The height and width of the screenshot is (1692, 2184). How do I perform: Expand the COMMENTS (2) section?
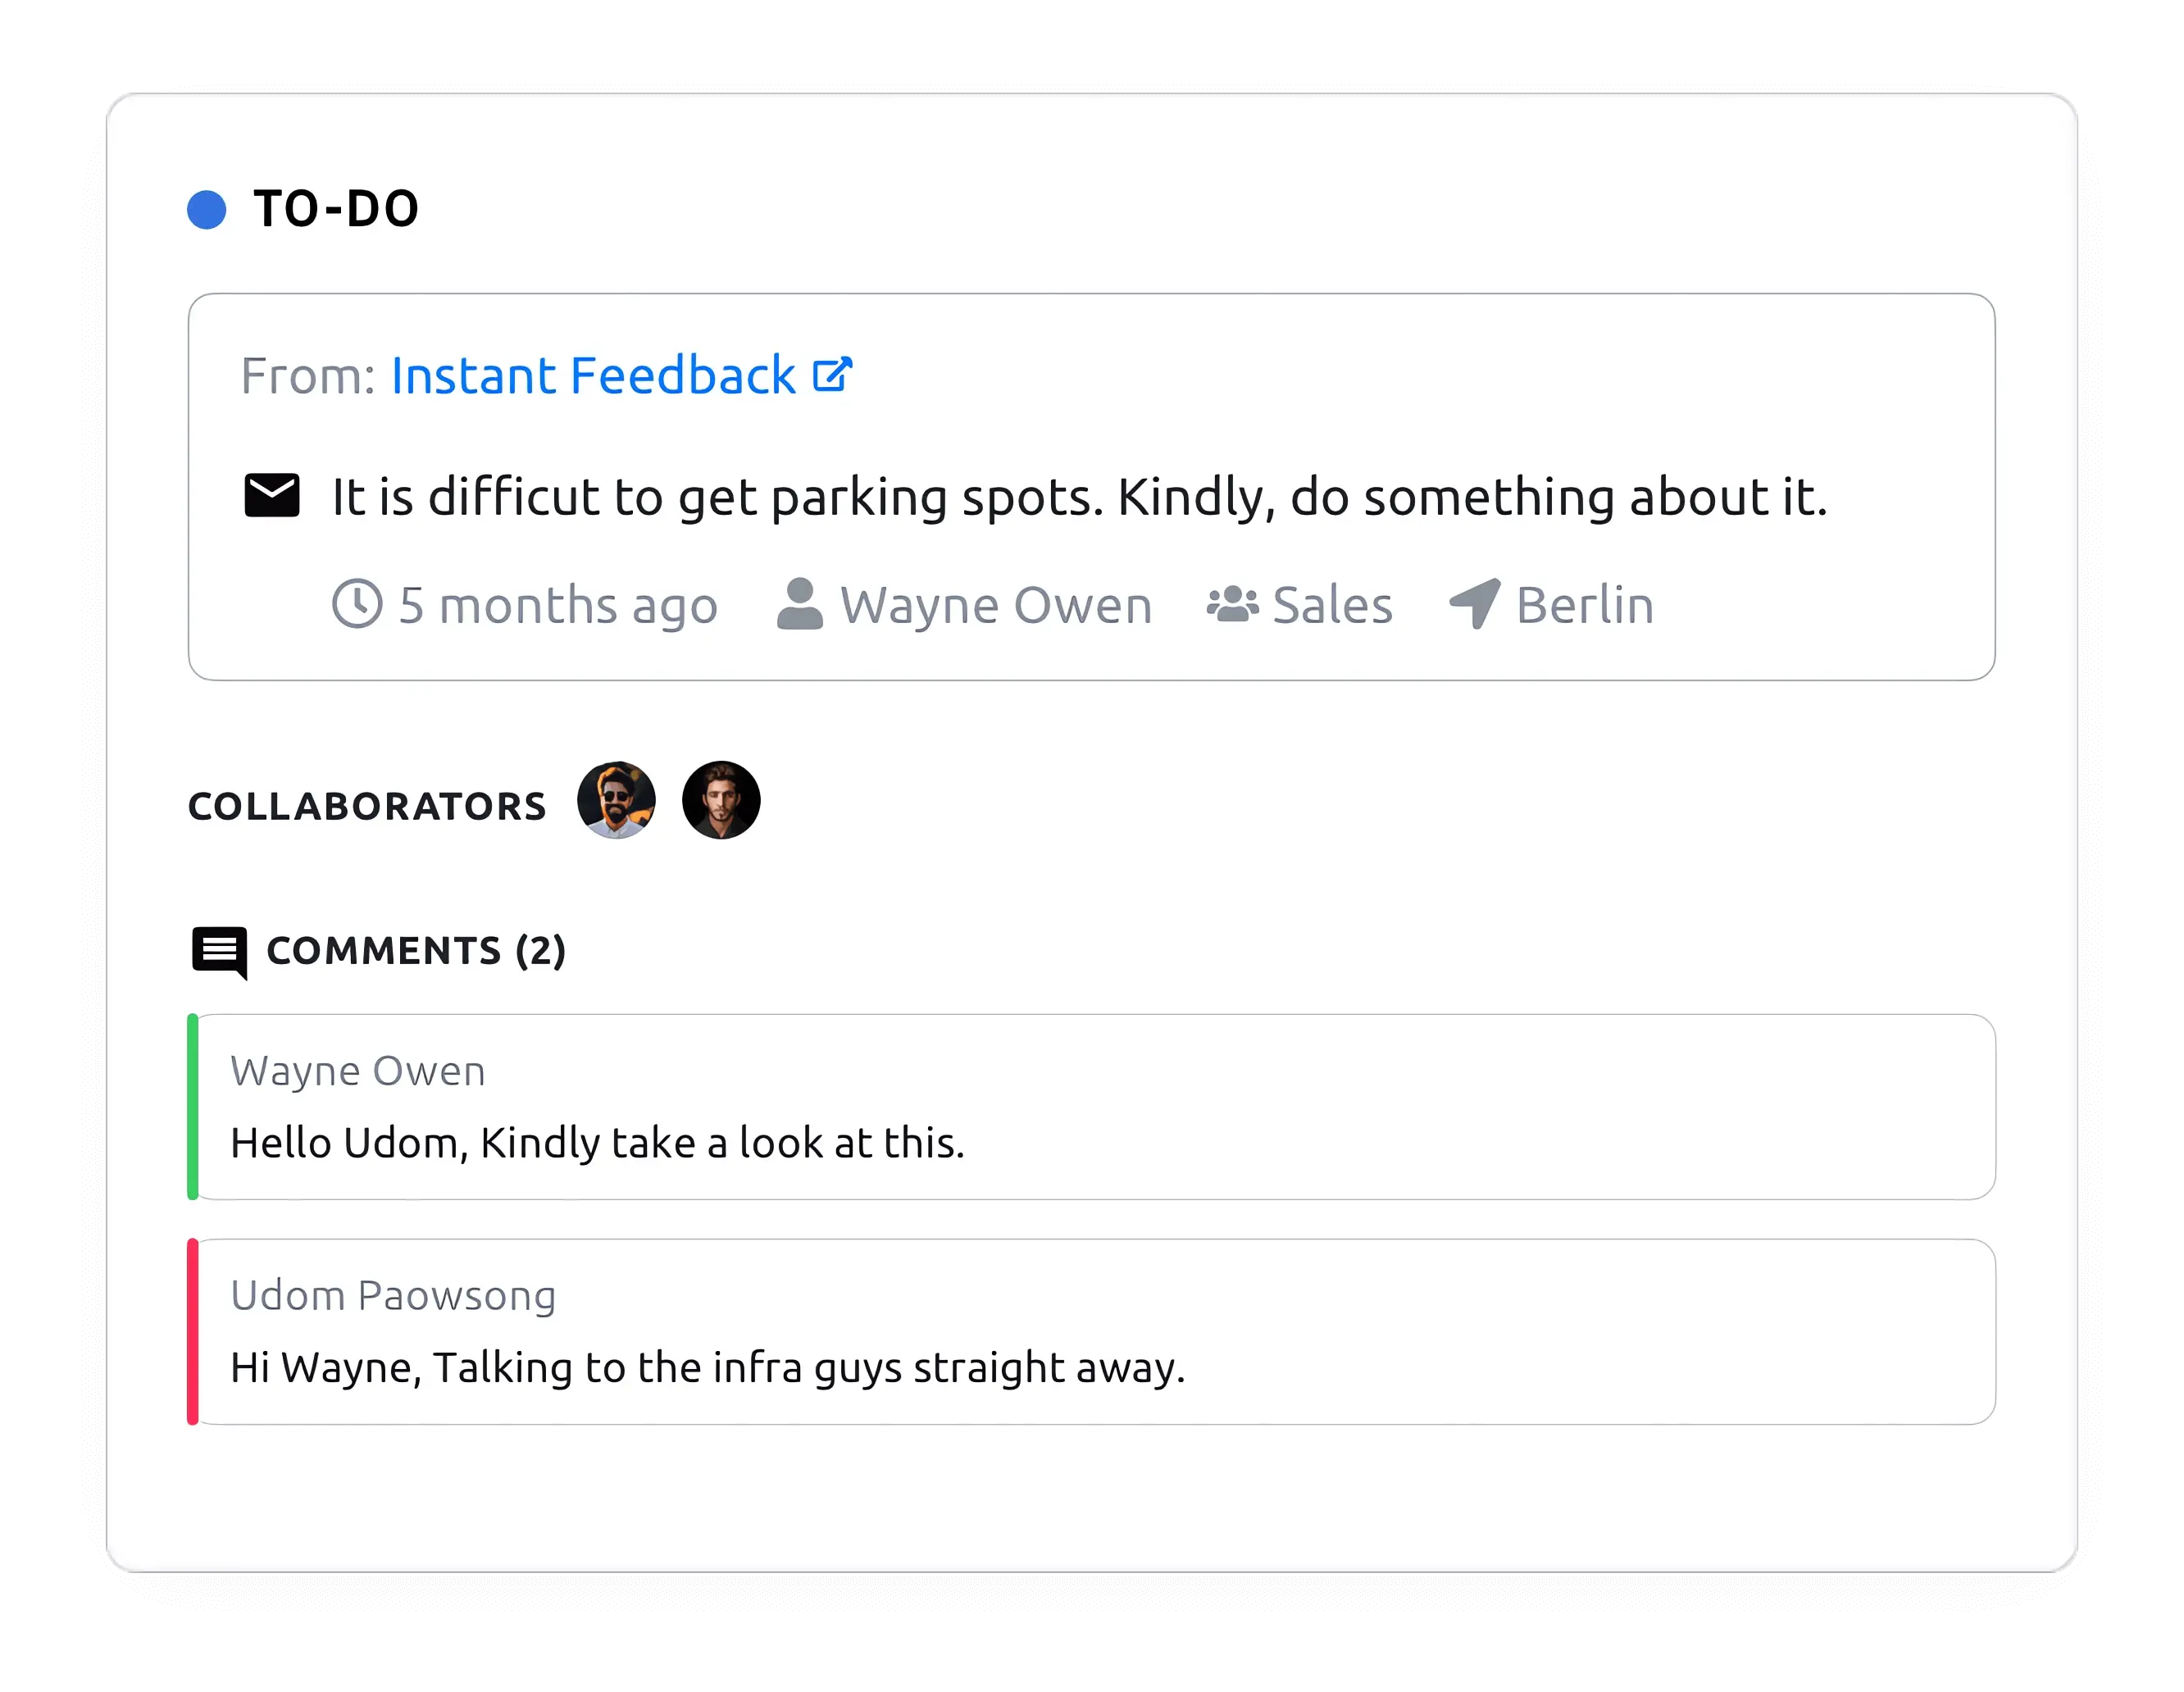pos(413,951)
